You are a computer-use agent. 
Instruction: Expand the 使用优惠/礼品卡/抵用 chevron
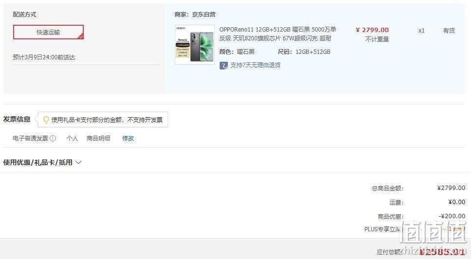point(78,162)
